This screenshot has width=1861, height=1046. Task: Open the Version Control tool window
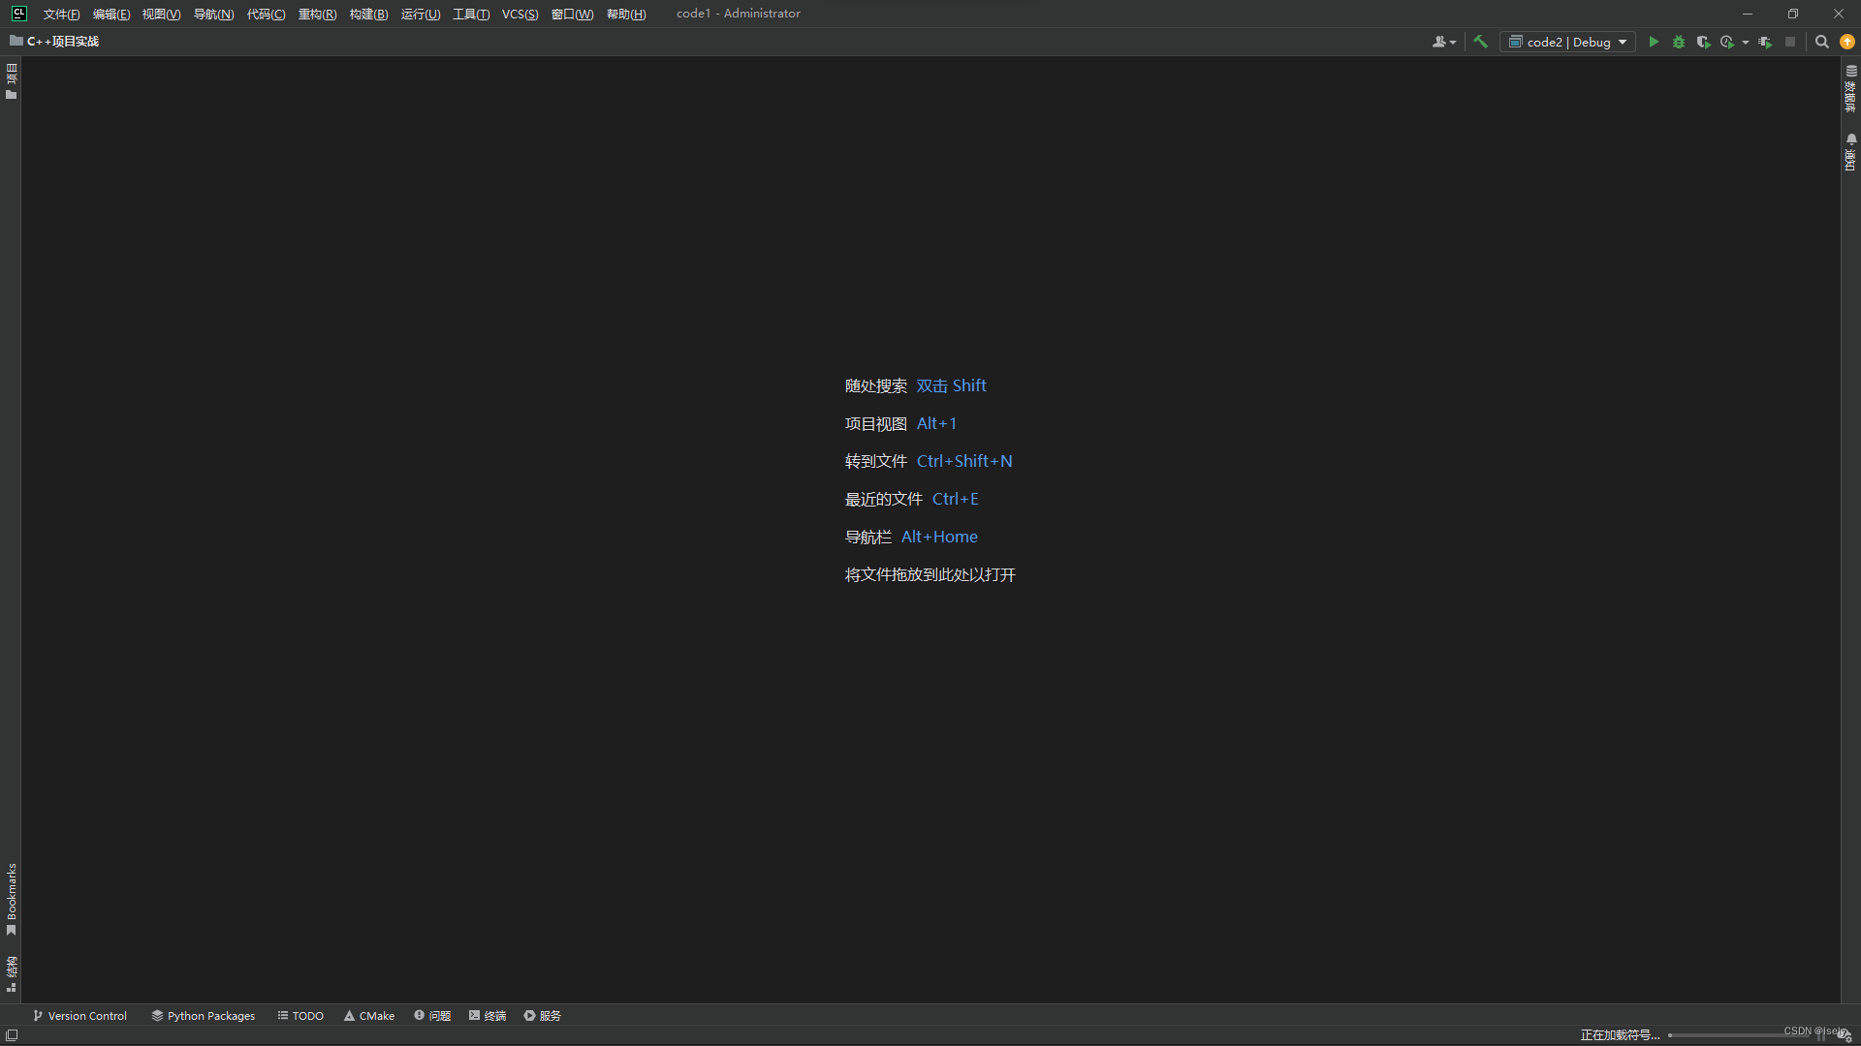[80, 1016]
